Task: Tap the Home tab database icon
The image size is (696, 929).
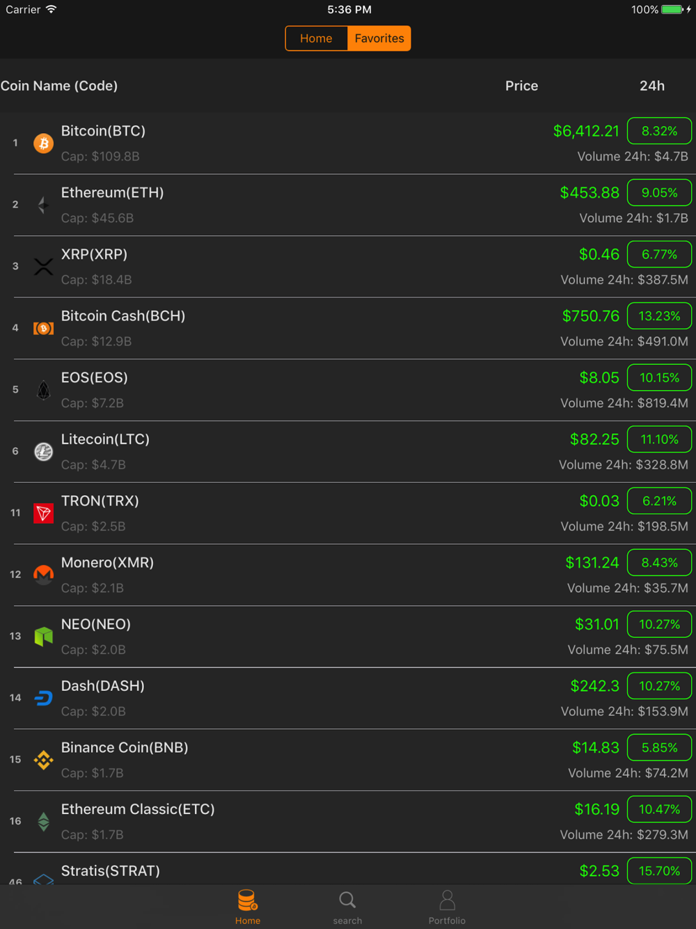Action: pos(248,900)
